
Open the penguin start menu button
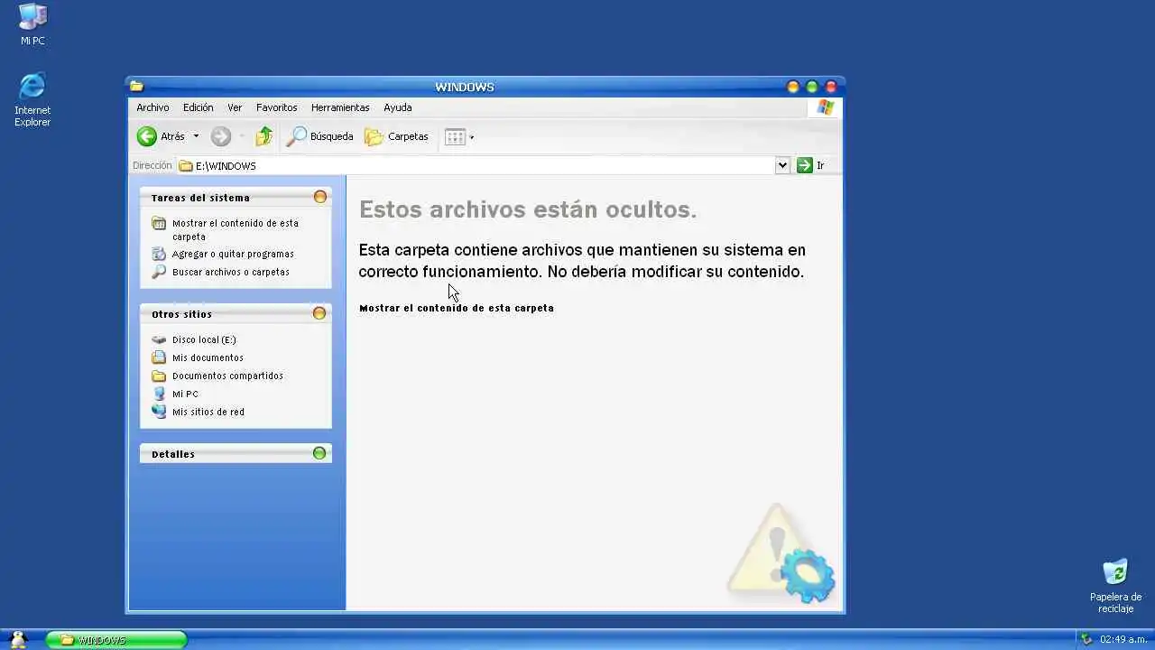[x=17, y=639]
